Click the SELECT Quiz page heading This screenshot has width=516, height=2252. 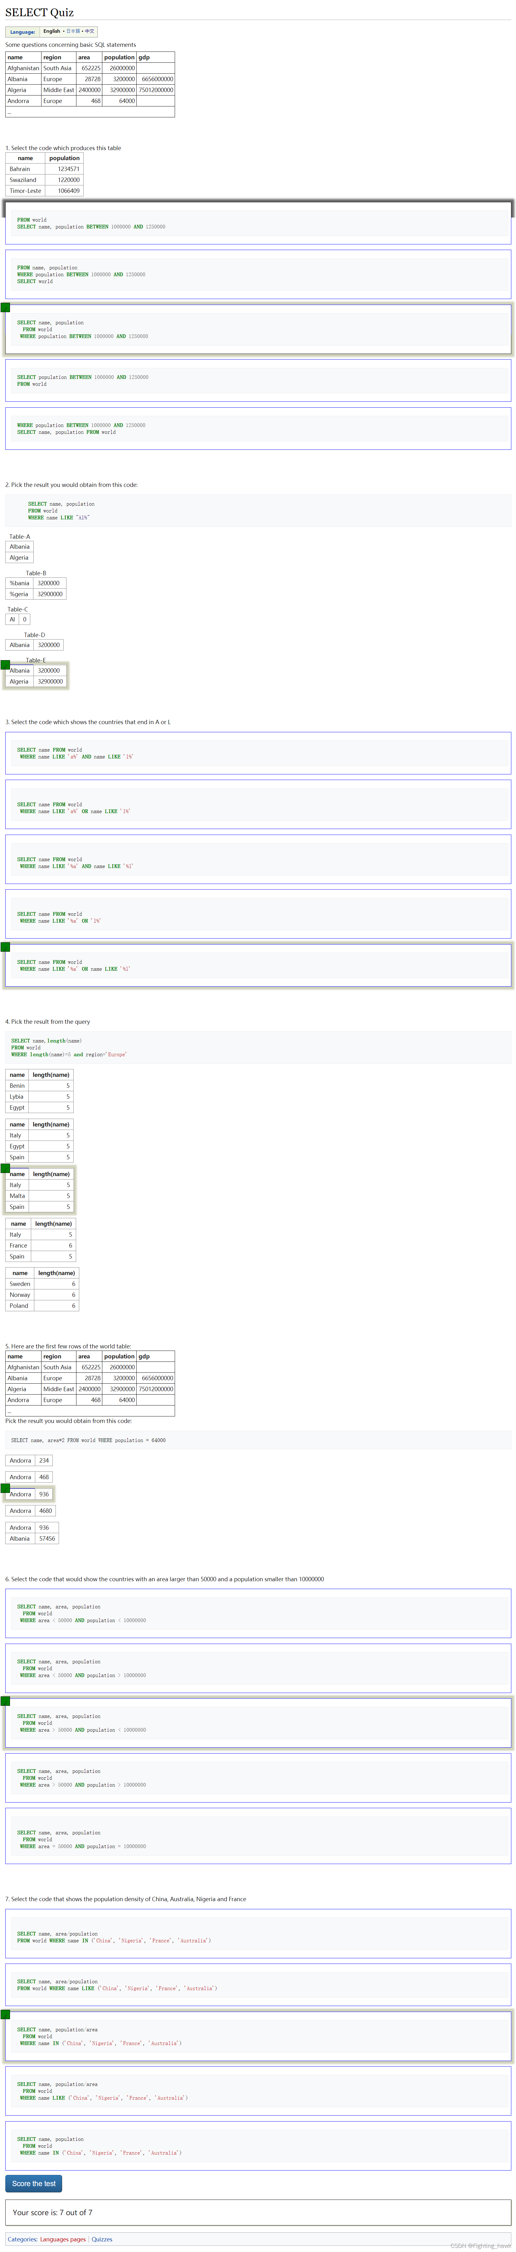(x=39, y=12)
